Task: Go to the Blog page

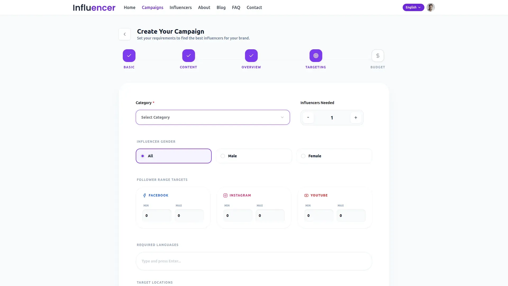Action: click(221, 7)
